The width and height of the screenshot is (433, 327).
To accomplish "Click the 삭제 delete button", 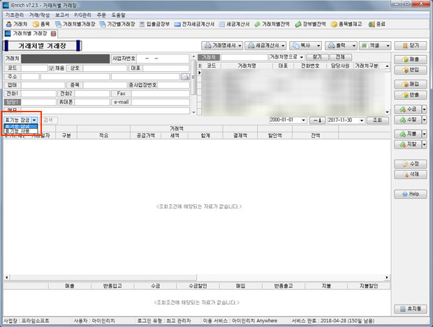I will [x=411, y=174].
